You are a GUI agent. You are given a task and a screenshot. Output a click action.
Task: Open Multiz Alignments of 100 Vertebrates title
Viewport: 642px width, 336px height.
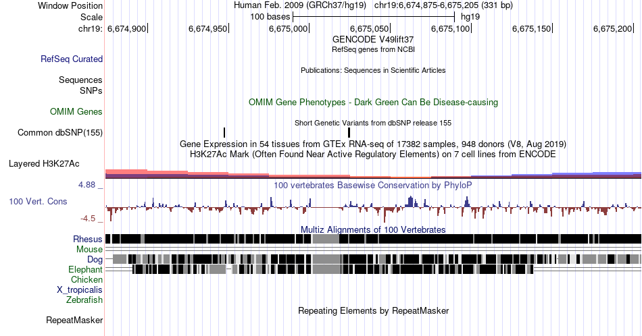pyautogui.click(x=373, y=229)
